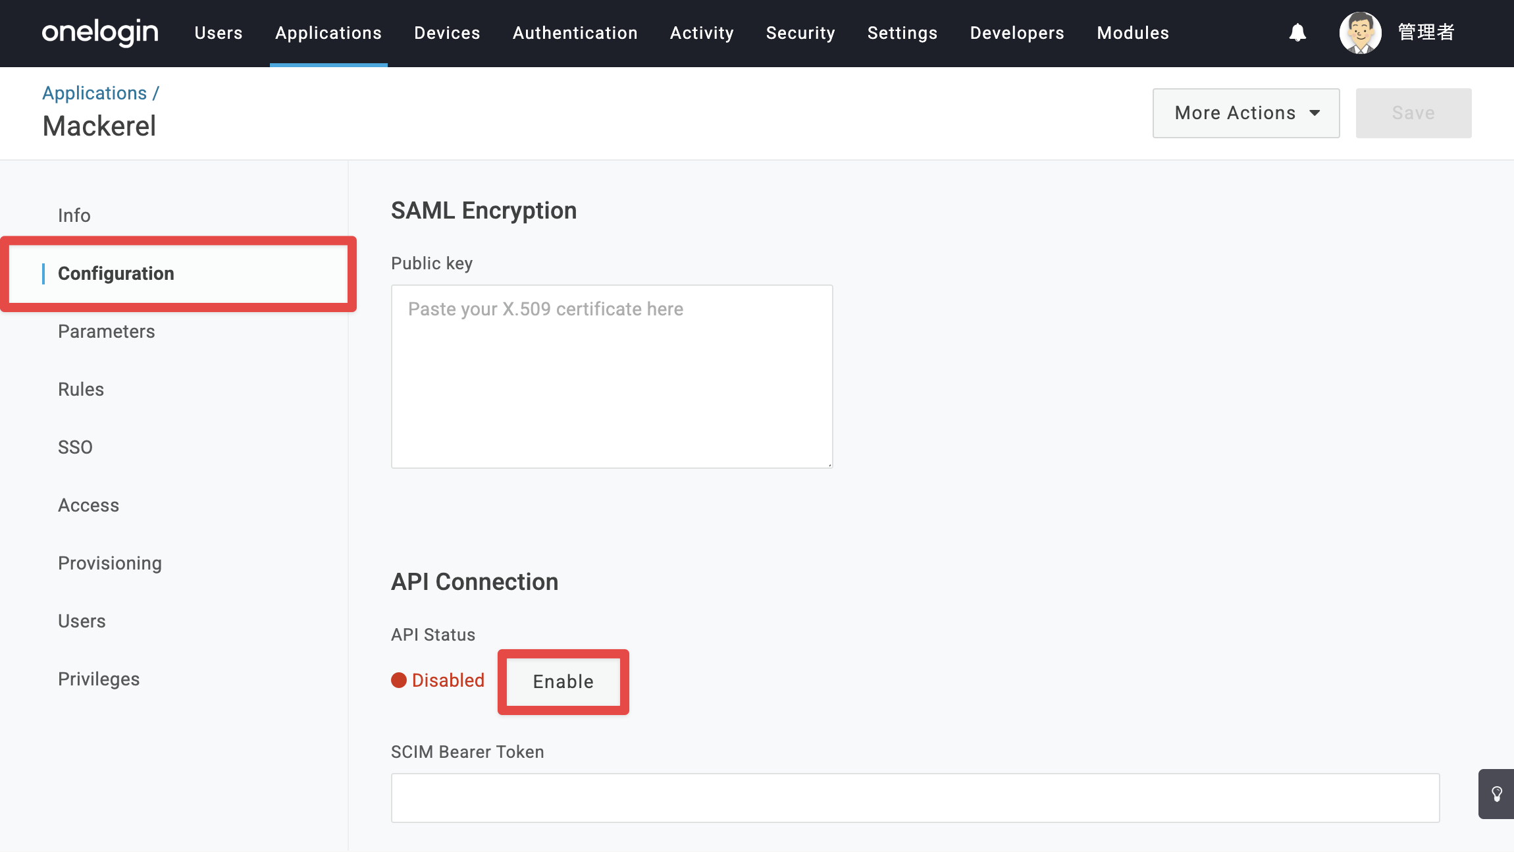
Task: Open Users in top navigation
Action: [219, 33]
